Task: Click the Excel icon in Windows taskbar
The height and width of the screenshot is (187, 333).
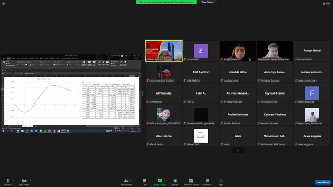Action: point(63,131)
